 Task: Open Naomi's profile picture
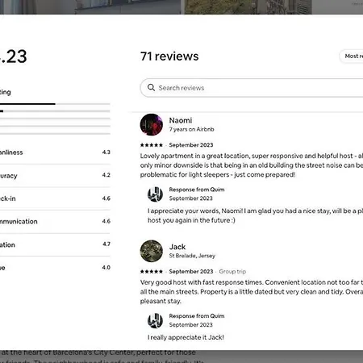coord(152,124)
